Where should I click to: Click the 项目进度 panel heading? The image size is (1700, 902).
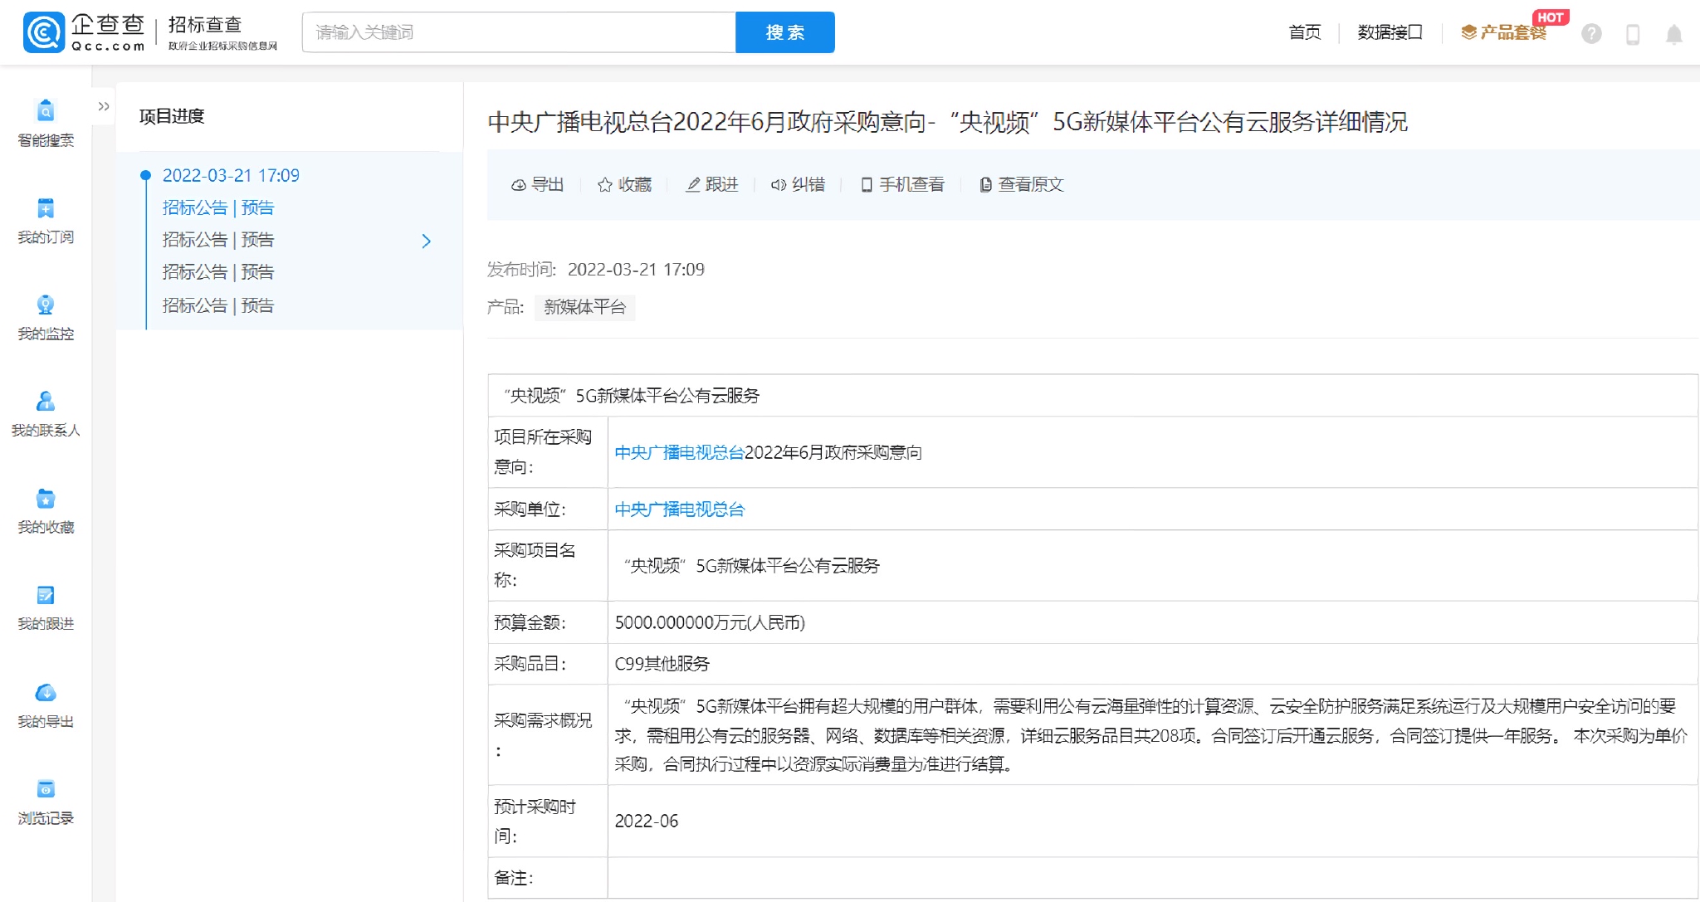(x=172, y=116)
